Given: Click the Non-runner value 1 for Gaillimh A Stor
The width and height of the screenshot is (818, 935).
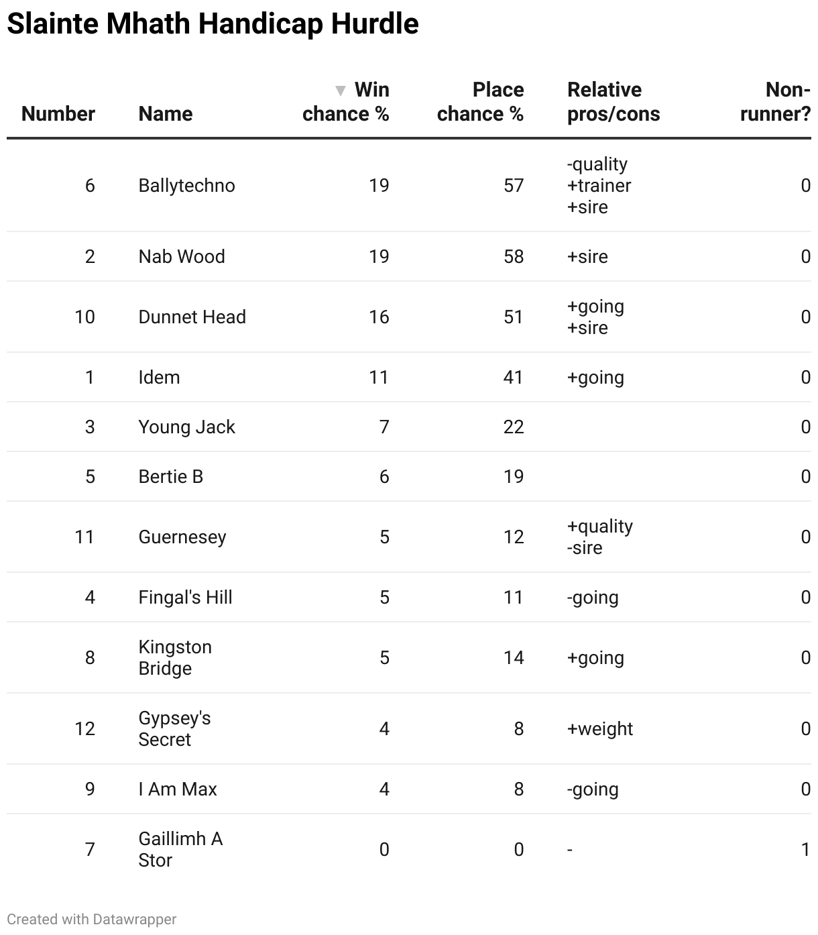Looking at the screenshot, I should click(806, 850).
